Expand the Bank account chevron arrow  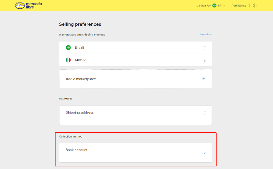[205, 153]
